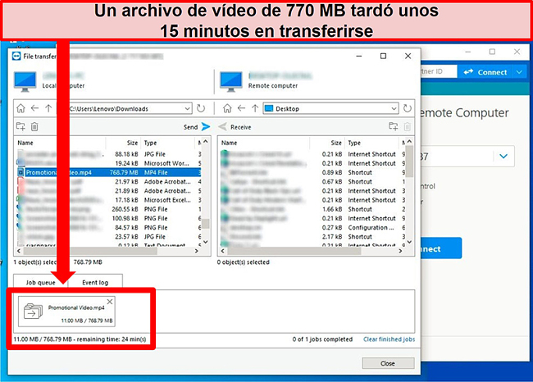The image size is (533, 382).
Task: Navigate back in local computer pane
Action: coord(34,108)
